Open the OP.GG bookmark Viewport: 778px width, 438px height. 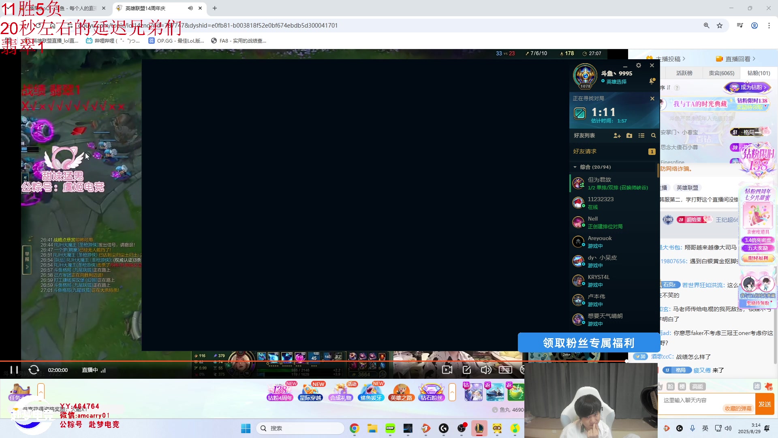pos(176,41)
